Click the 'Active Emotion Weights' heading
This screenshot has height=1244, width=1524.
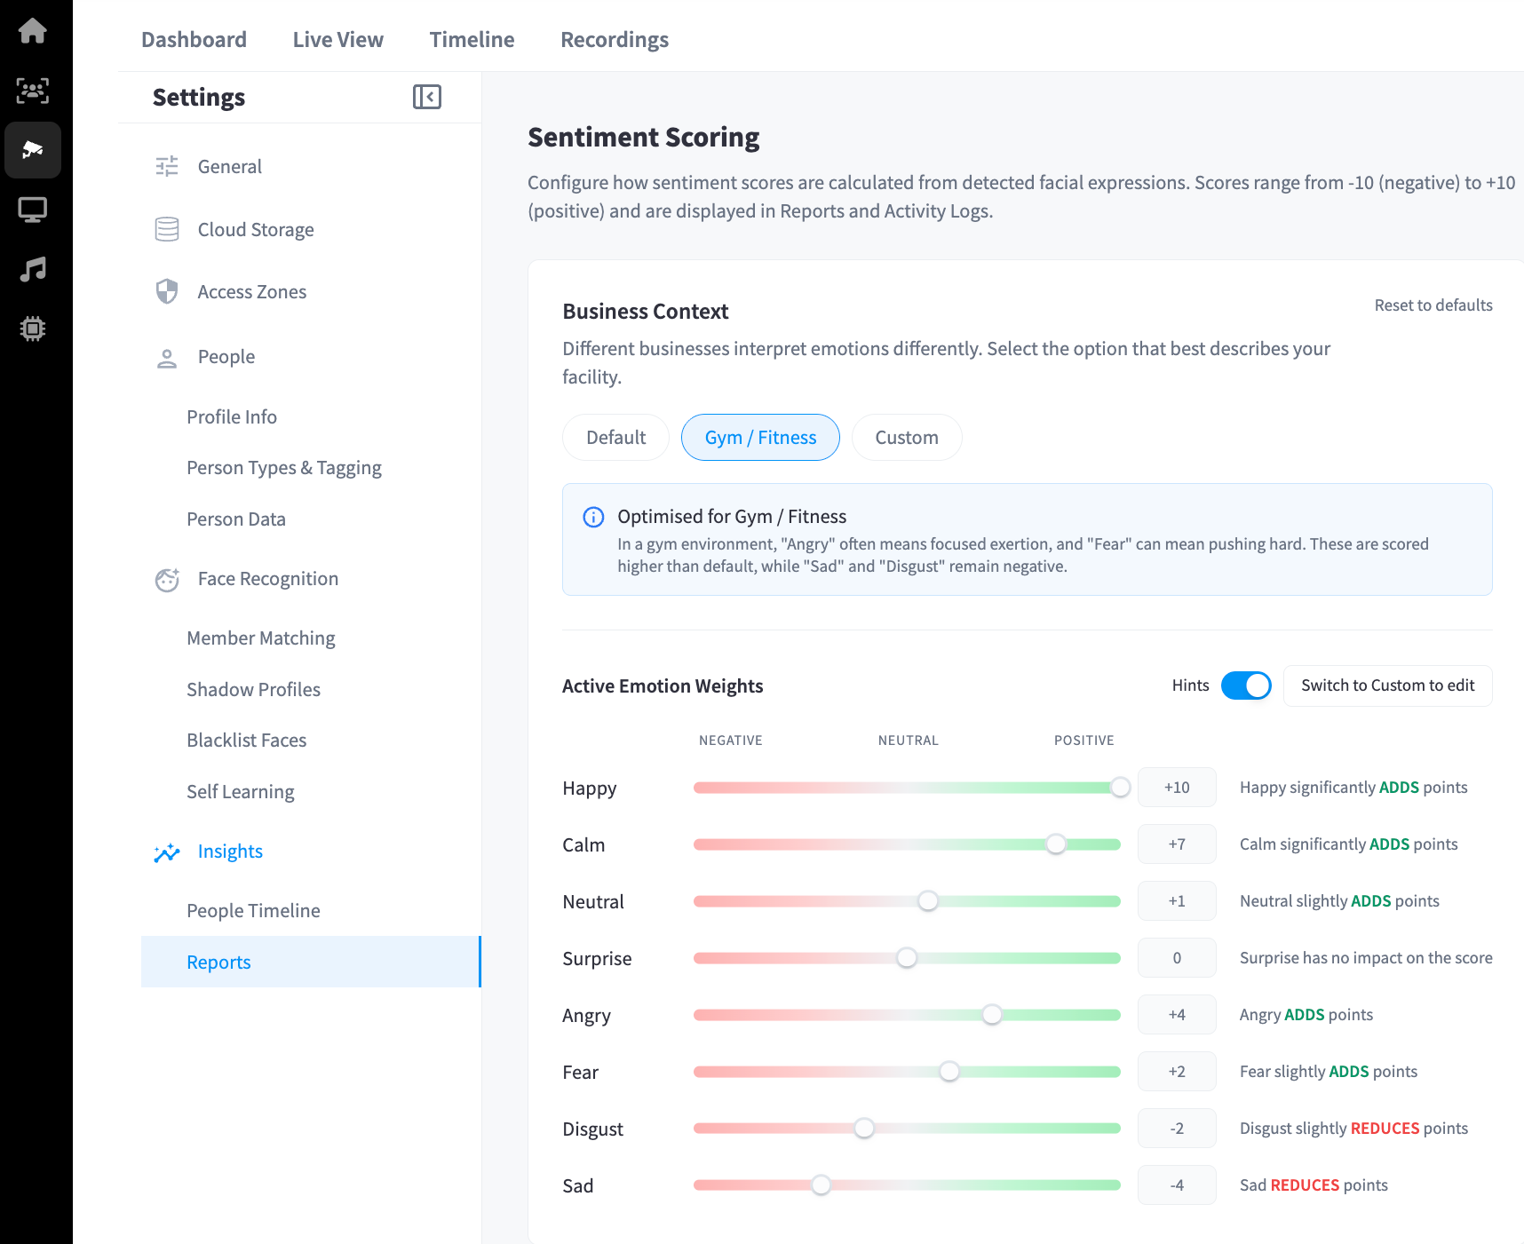pos(663,686)
